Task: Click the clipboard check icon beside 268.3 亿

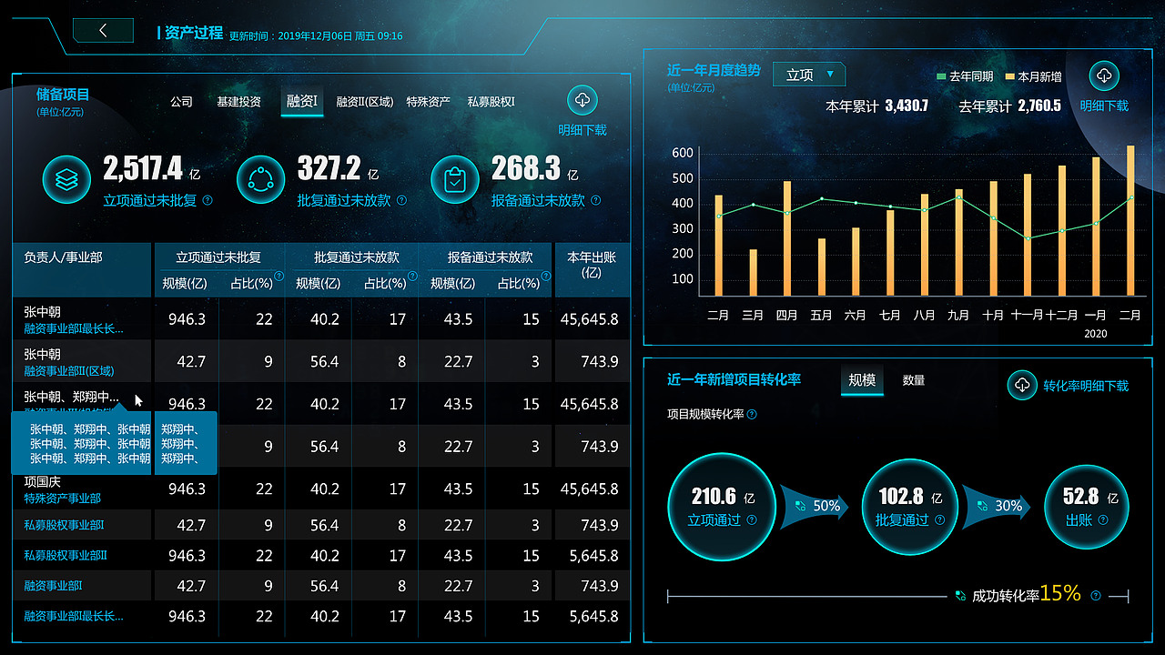Action: point(454,179)
